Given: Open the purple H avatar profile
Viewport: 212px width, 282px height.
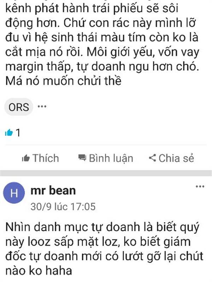Looking at the screenshot, I should click(x=14, y=193).
